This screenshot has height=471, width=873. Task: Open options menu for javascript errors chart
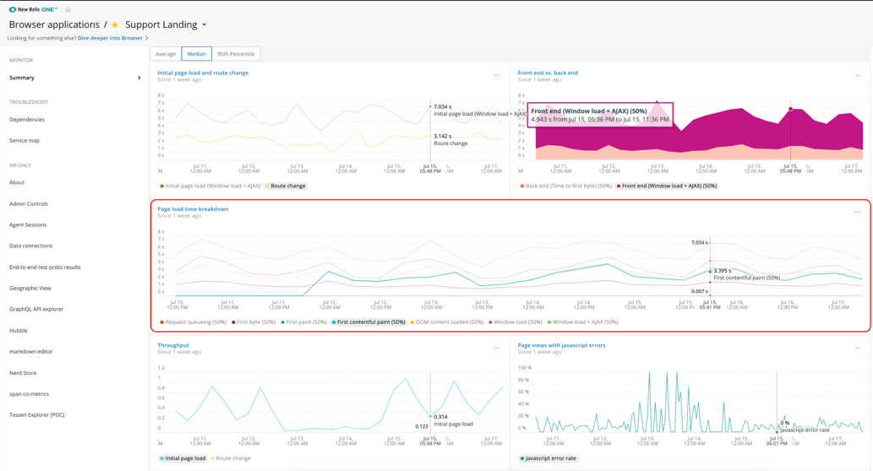pyautogui.click(x=858, y=348)
